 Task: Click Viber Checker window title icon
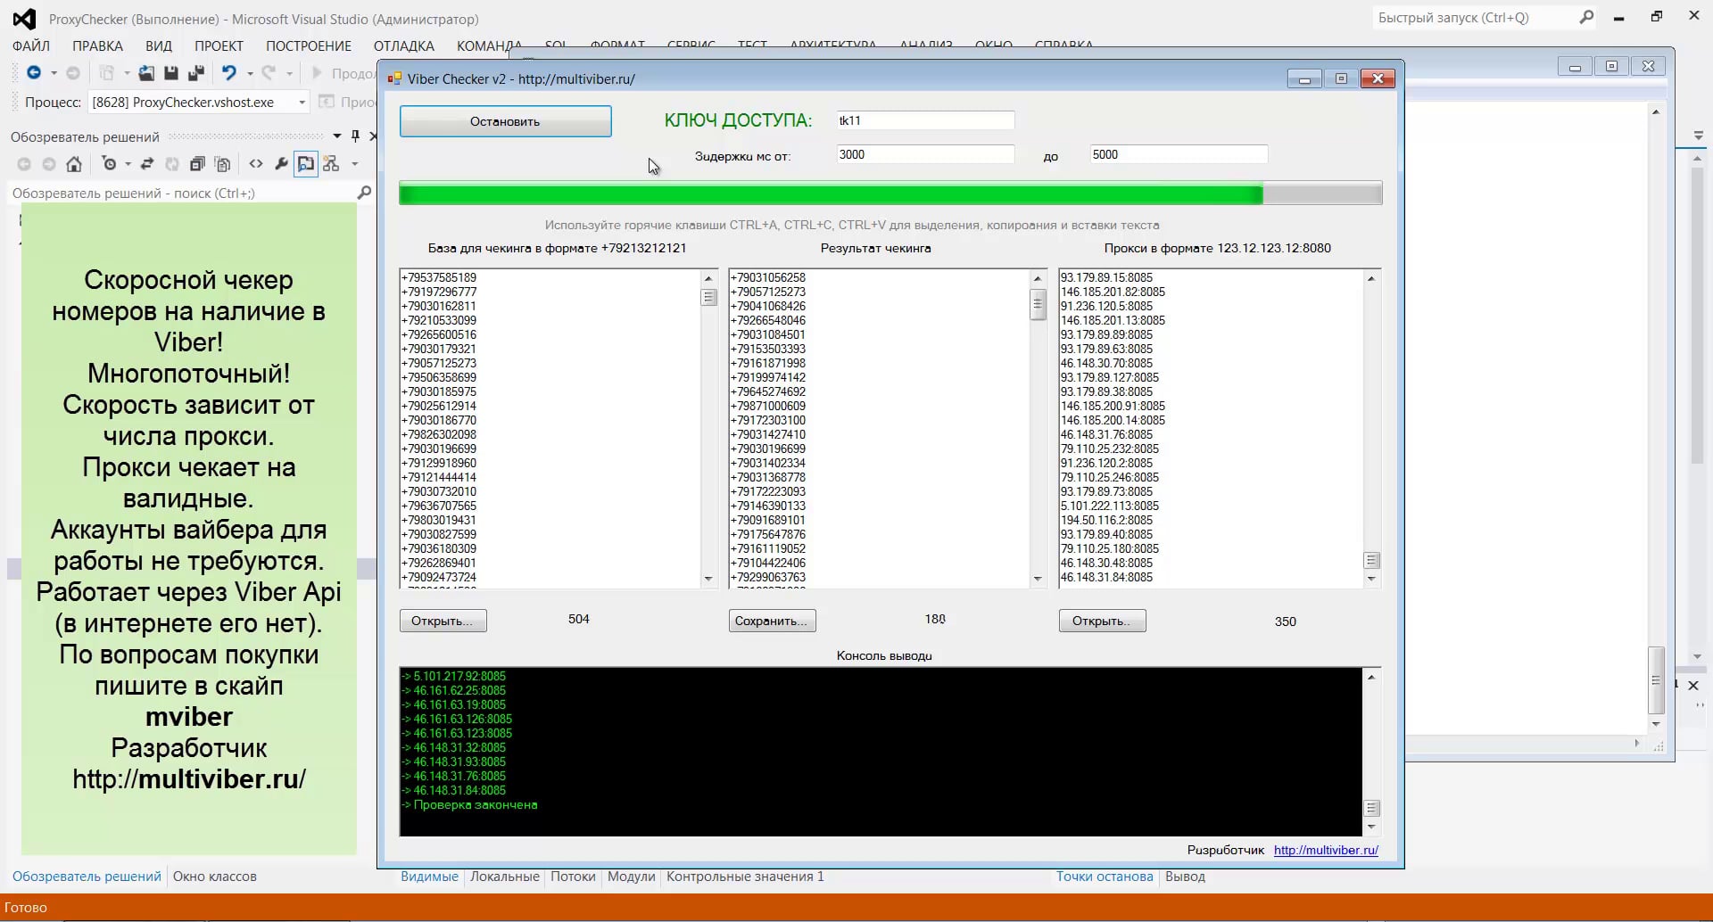394,78
